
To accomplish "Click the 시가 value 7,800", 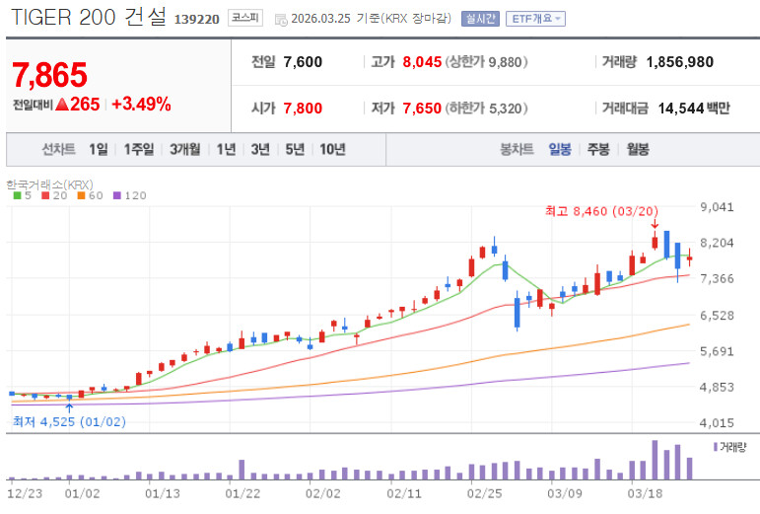I will click(x=303, y=109).
